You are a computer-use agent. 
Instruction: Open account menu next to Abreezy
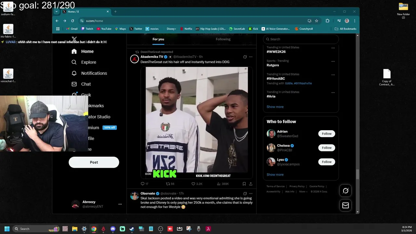pos(120,204)
